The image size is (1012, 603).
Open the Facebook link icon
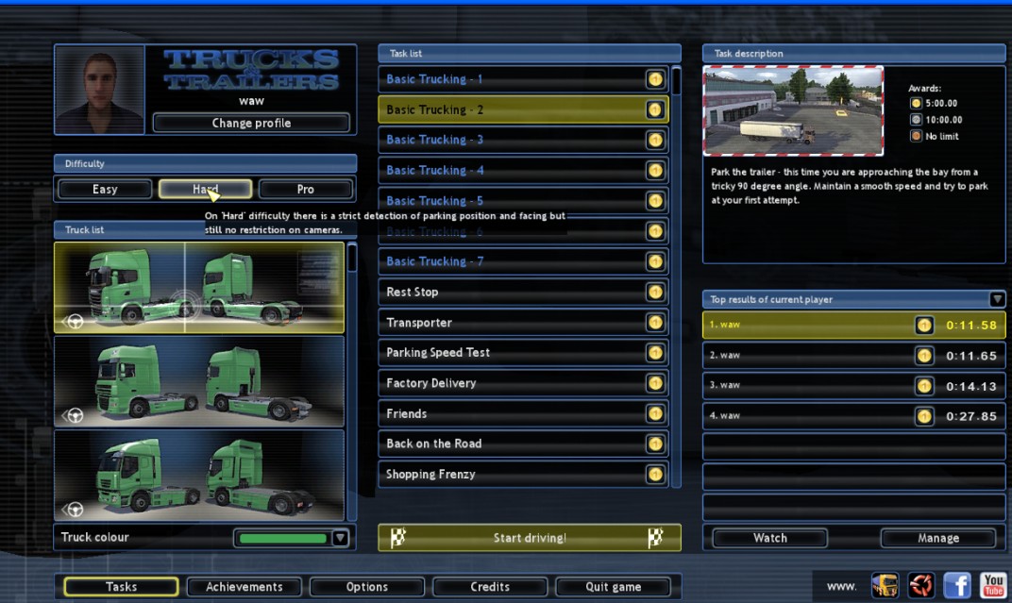pyautogui.click(x=957, y=586)
